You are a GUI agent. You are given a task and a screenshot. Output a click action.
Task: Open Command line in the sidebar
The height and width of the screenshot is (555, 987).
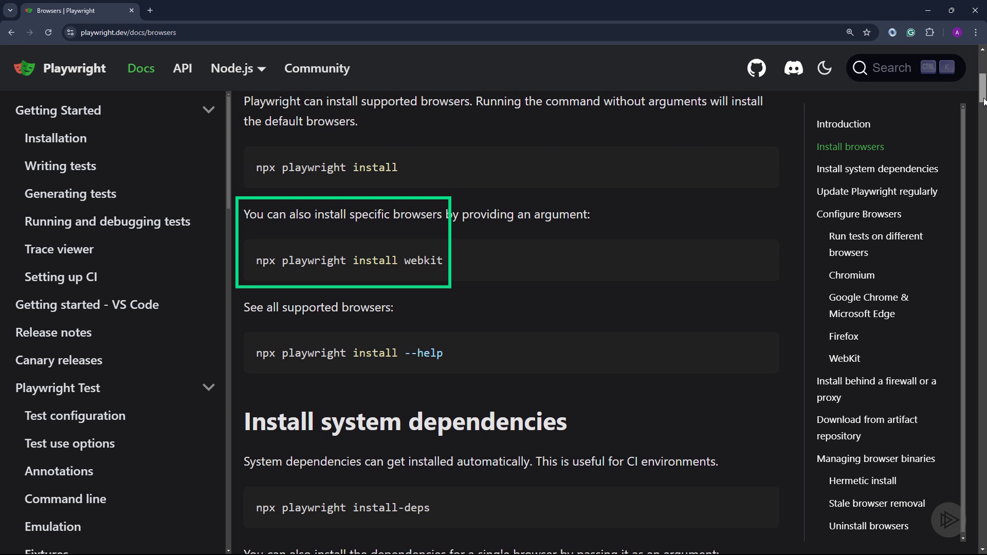coord(65,499)
